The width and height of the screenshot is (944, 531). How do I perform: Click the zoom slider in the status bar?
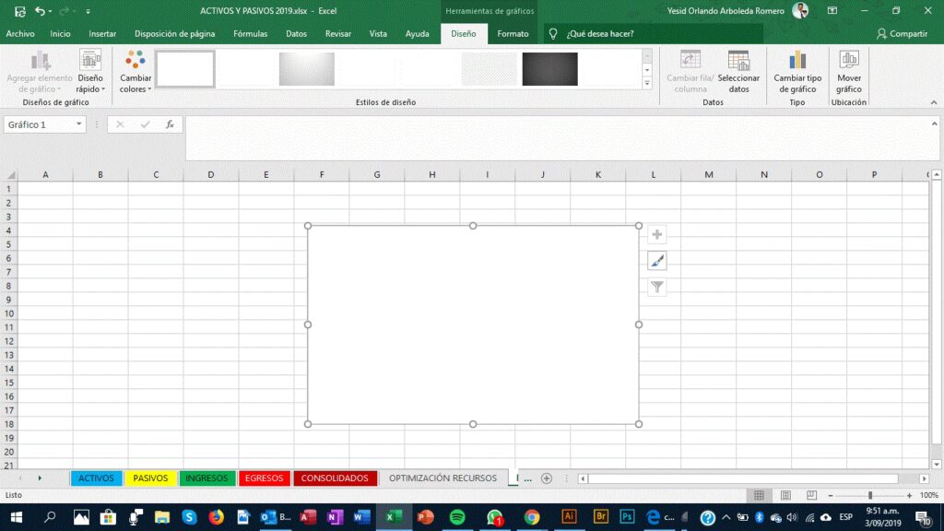point(869,495)
